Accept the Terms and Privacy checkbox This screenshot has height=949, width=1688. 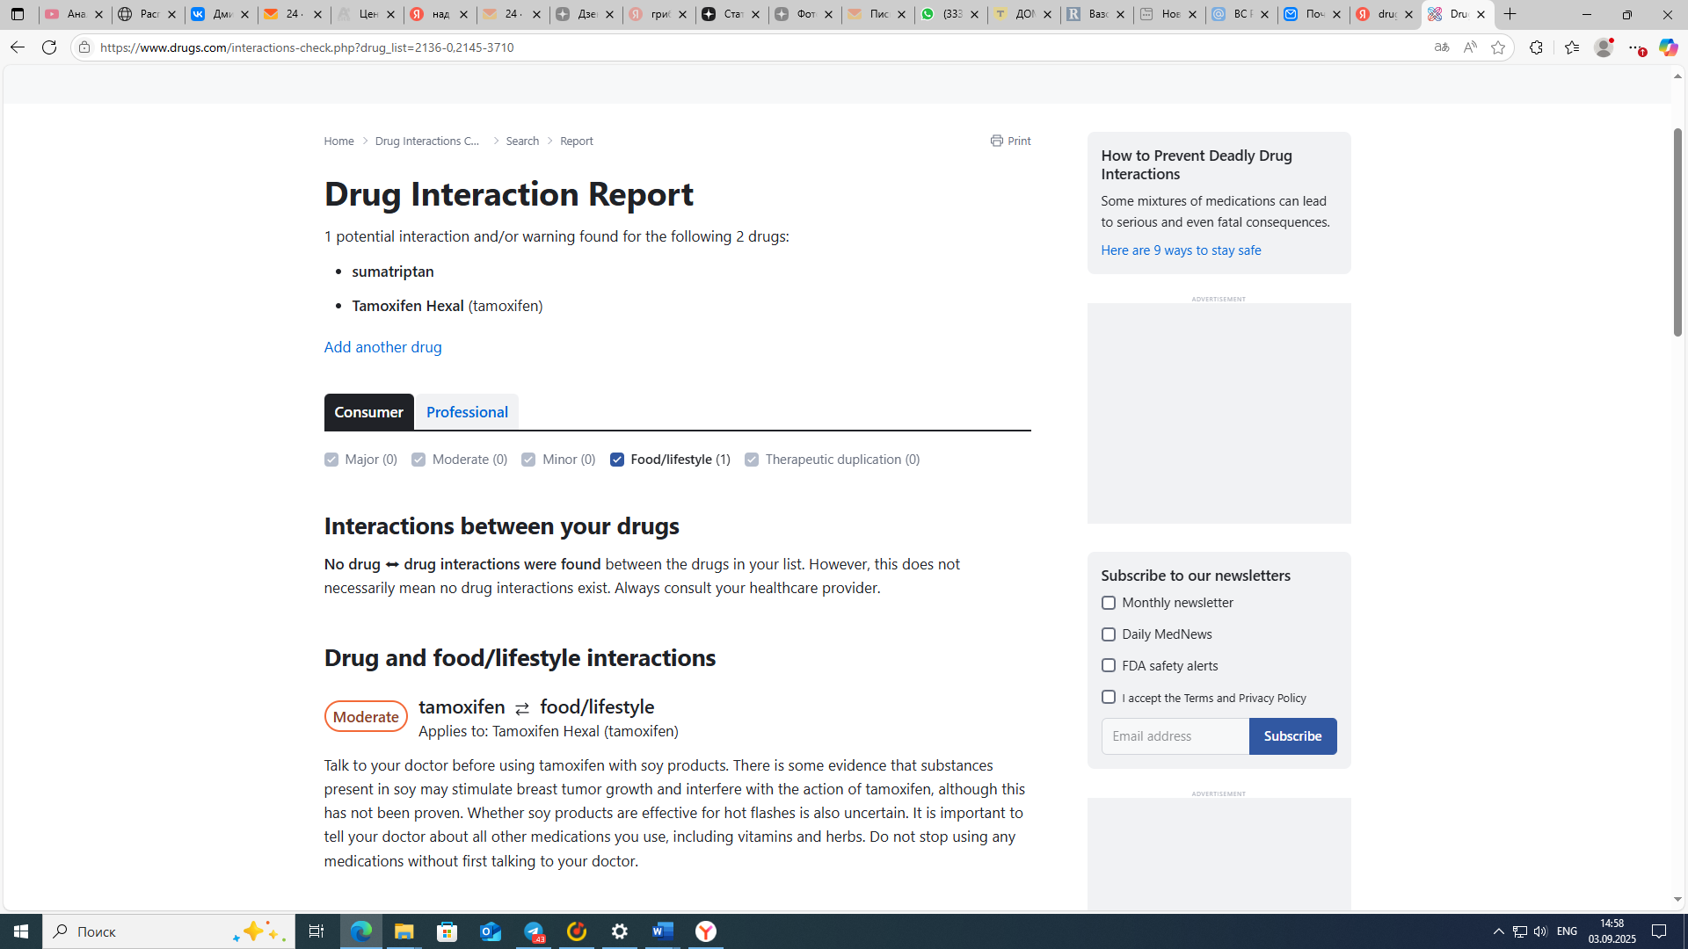(x=1108, y=698)
